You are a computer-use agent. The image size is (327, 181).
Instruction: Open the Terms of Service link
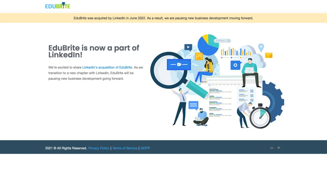point(125,148)
